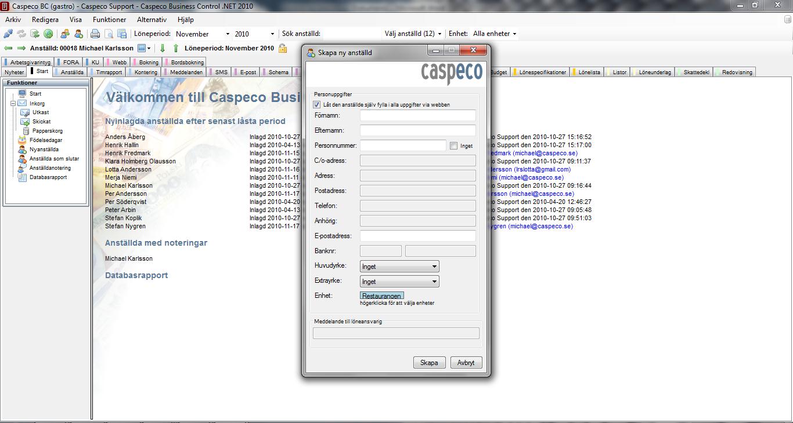Select the Restaurangen unit in Enhet
The width and height of the screenshot is (793, 423).
pos(382,296)
